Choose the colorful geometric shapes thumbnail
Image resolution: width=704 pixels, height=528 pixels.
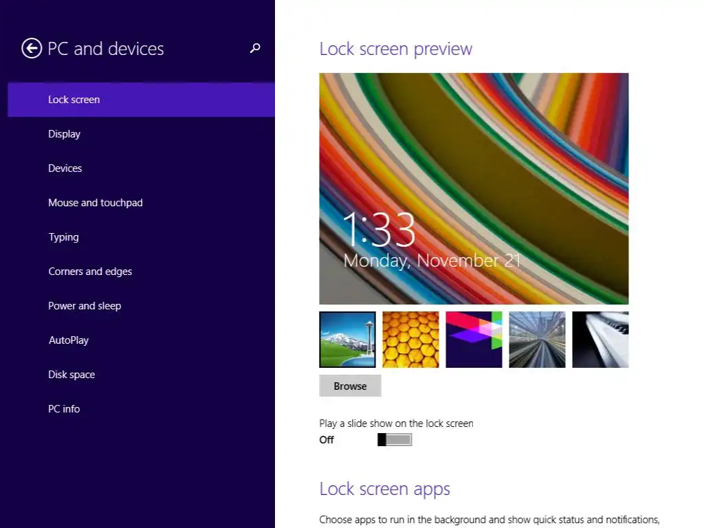(474, 340)
